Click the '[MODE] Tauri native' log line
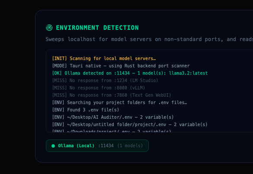253x174 pixels. click(121, 66)
